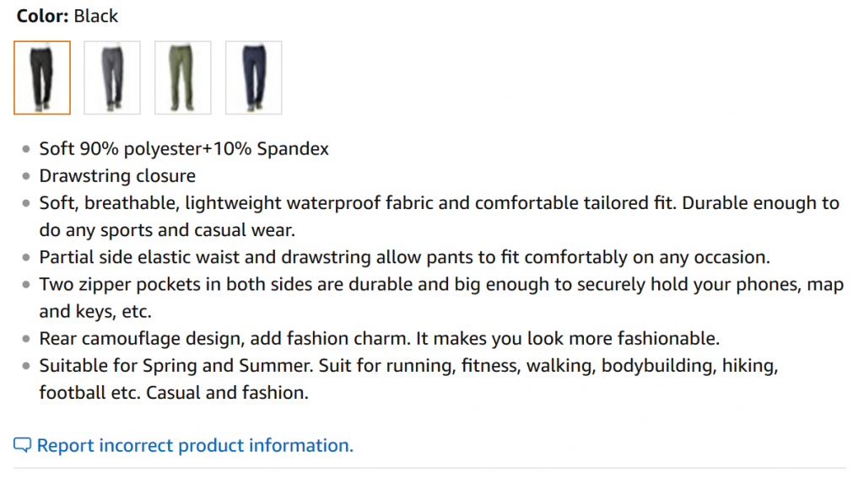864x478 pixels.
Task: Click the bullet dot beside Drawstring closure
Action: point(26,176)
